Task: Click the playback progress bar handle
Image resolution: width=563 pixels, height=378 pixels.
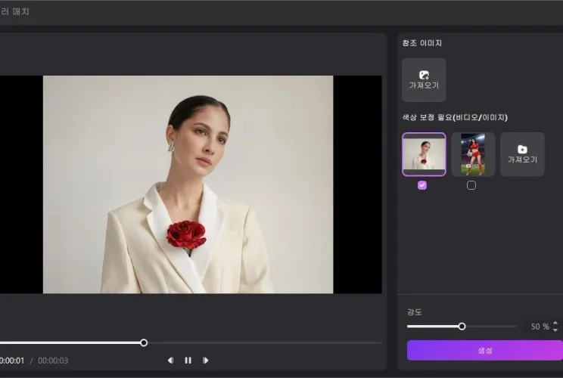Action: 144,343
